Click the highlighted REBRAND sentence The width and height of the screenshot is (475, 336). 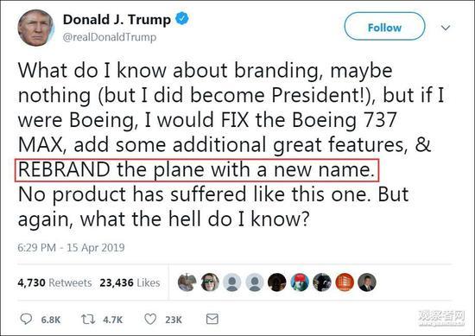point(197,170)
